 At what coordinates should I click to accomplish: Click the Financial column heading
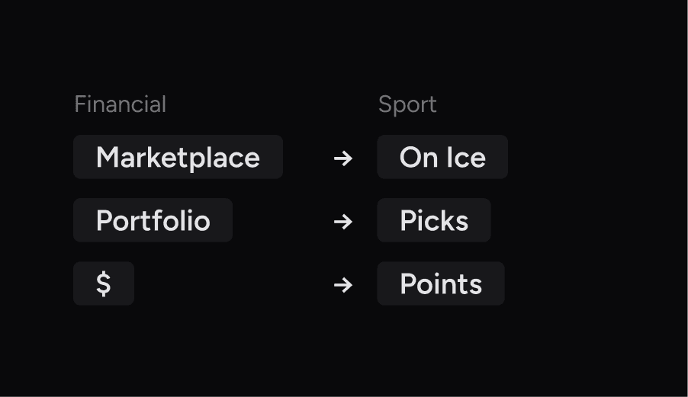(x=120, y=104)
